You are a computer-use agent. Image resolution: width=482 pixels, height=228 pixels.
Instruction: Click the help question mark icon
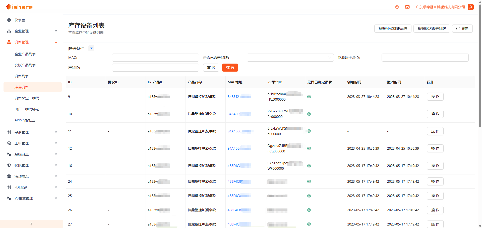point(397,7)
